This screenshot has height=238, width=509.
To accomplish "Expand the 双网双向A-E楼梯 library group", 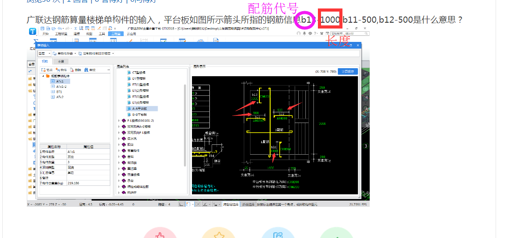I will click(119, 127).
